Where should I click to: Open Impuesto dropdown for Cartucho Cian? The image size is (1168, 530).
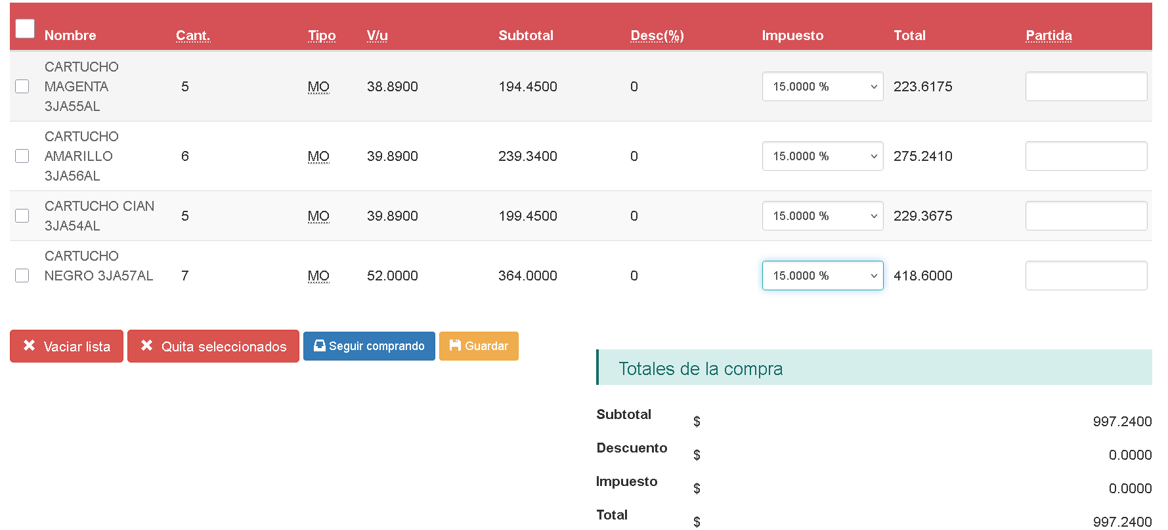coord(822,216)
